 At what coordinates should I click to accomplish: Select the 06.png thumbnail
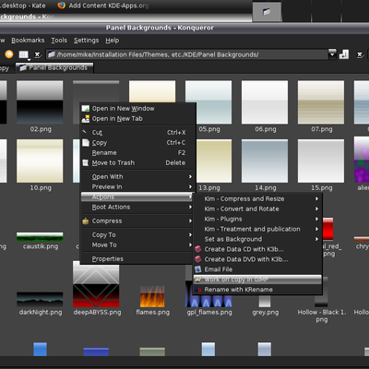265,102
